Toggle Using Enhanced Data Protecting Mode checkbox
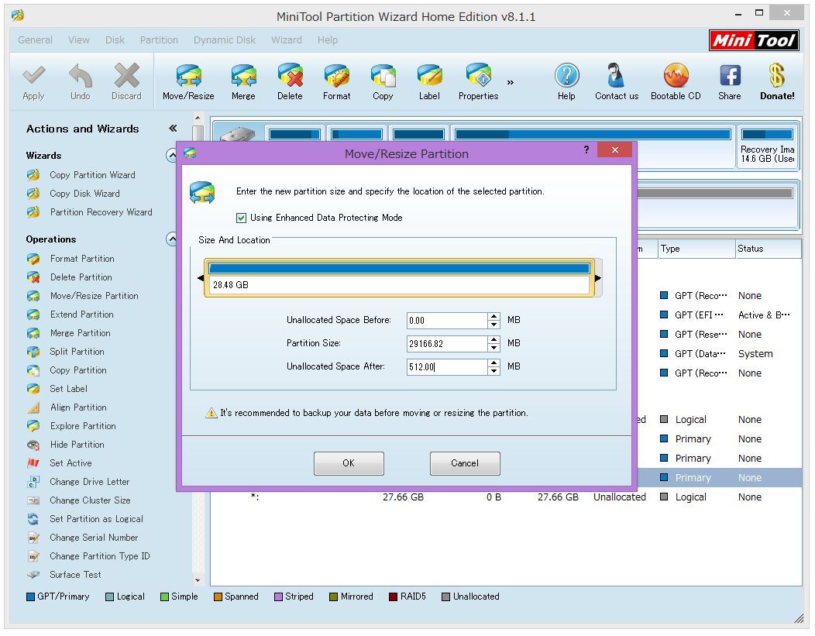Screen dimensions: 815x636 click(242, 218)
